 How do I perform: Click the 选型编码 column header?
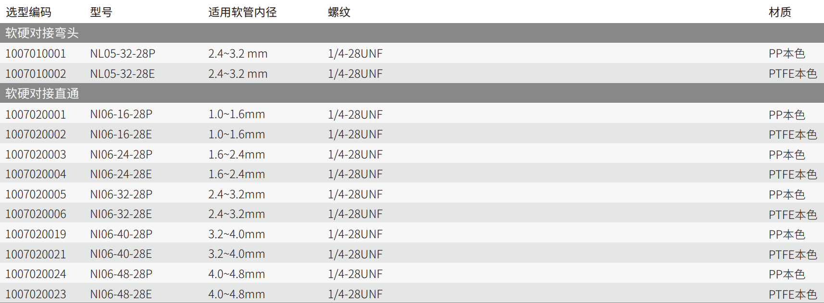pyautogui.click(x=28, y=12)
